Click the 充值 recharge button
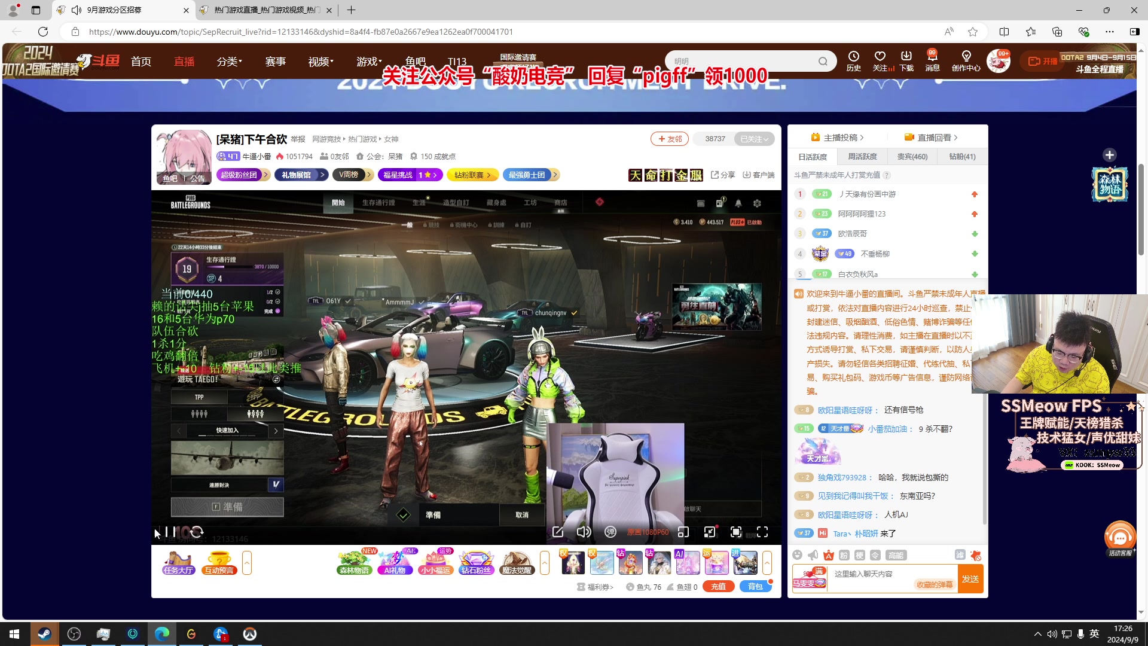 [x=718, y=587]
